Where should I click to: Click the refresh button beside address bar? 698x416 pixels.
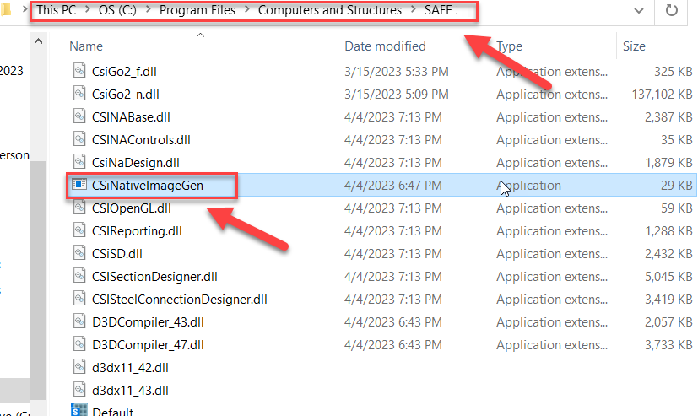(x=672, y=11)
